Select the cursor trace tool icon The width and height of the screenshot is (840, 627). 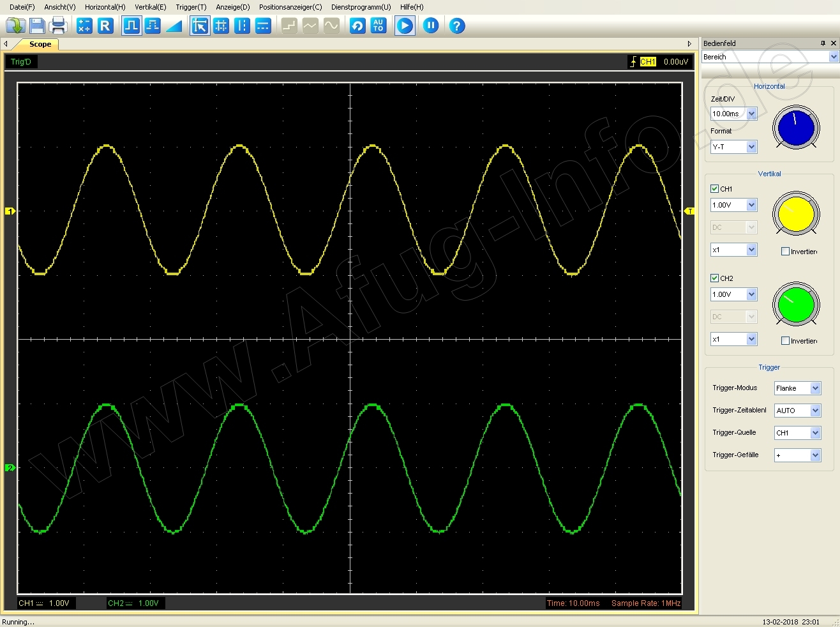click(200, 26)
